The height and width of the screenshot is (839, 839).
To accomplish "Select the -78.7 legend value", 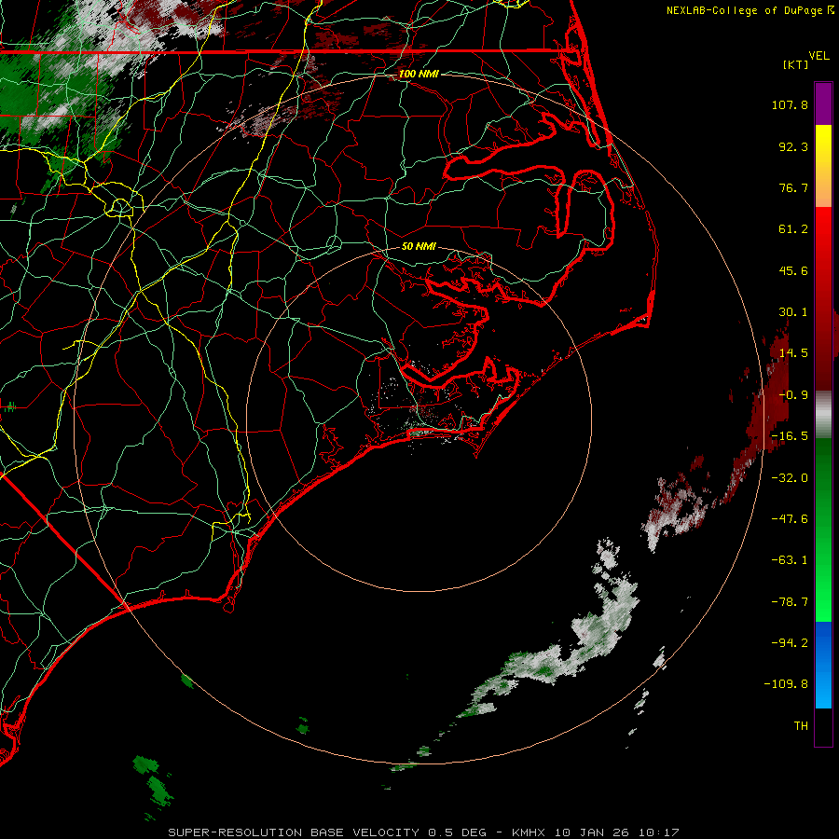I will click(x=790, y=602).
